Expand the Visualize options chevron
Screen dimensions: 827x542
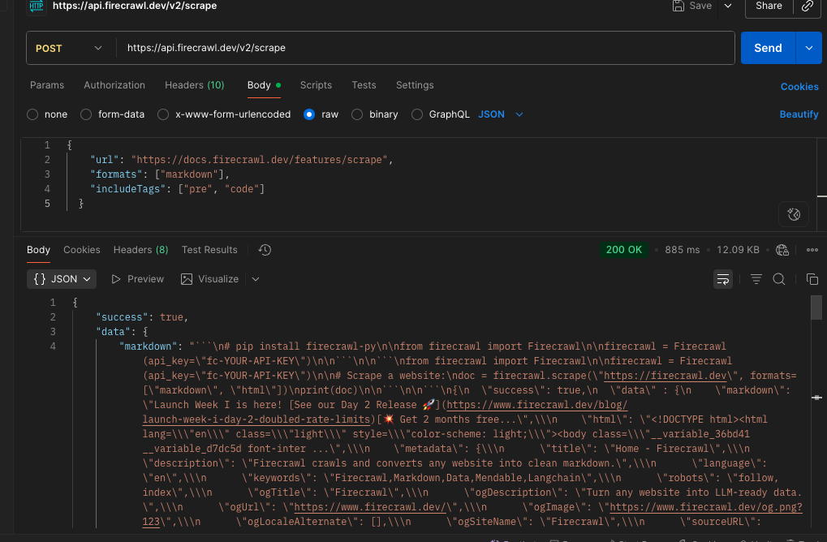pos(256,279)
